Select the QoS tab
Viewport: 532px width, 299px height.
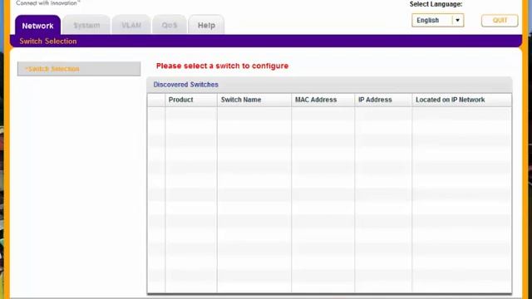point(170,25)
